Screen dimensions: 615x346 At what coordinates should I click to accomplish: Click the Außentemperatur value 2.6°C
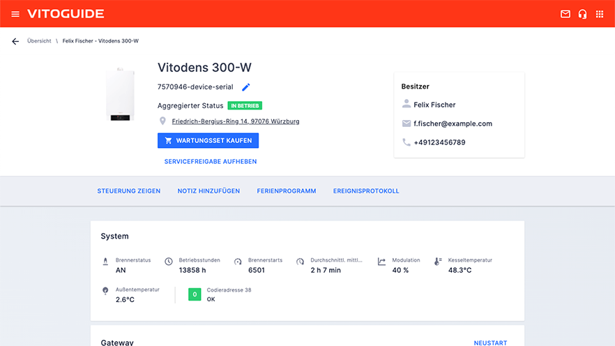pyautogui.click(x=125, y=300)
